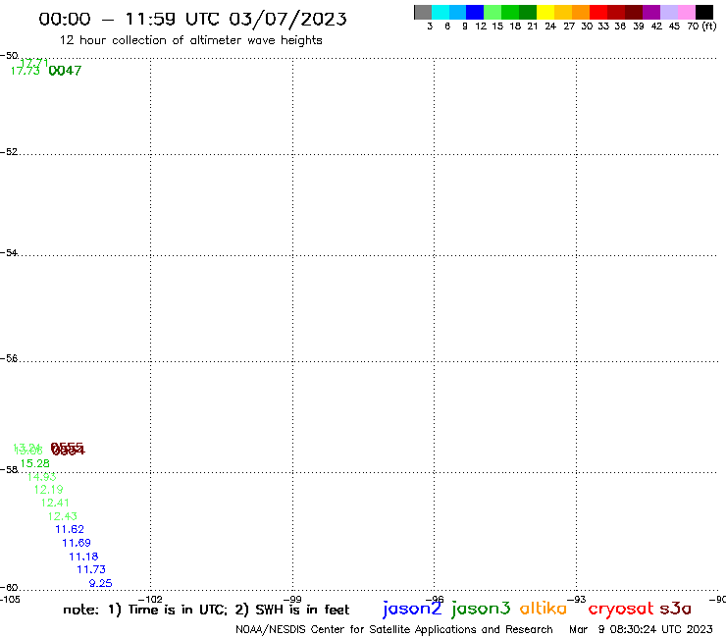Click the dark green time stamp 0047

tap(65, 71)
